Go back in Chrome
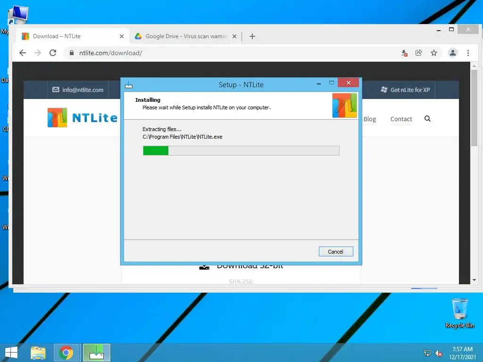This screenshot has height=362, width=483. click(x=23, y=53)
